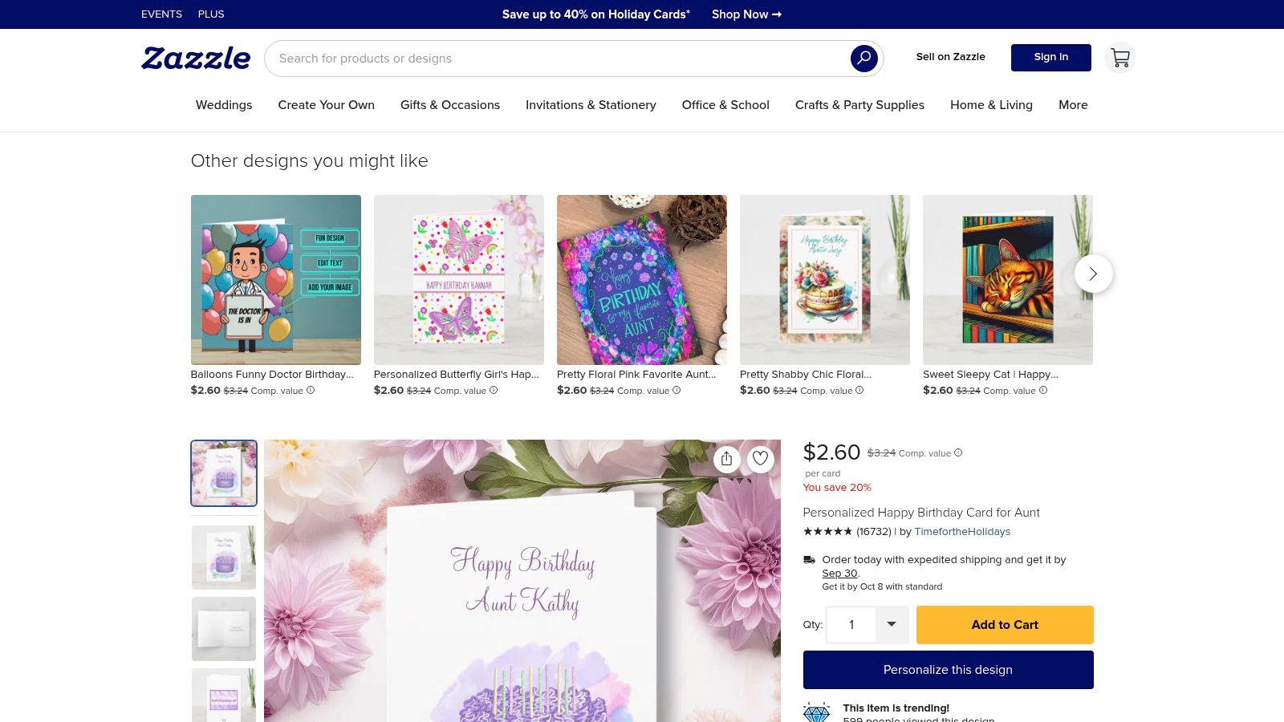
Task: Open the TimefortheHolidays designer link
Action: coord(962,532)
